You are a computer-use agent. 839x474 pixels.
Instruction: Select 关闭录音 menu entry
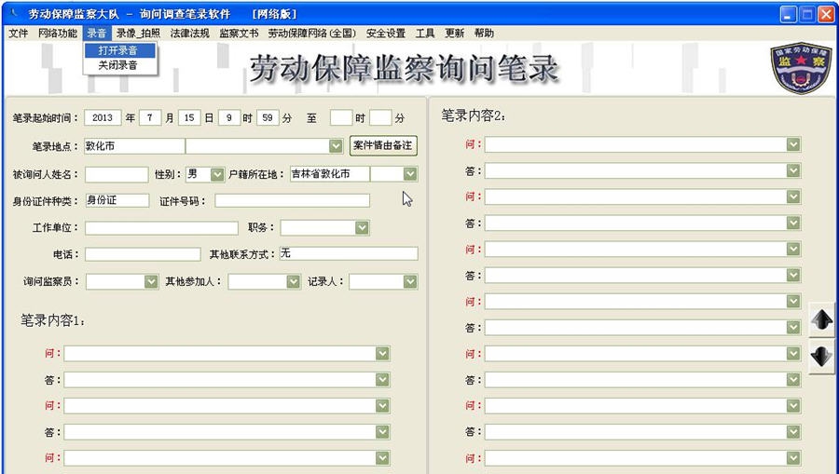click(x=118, y=65)
